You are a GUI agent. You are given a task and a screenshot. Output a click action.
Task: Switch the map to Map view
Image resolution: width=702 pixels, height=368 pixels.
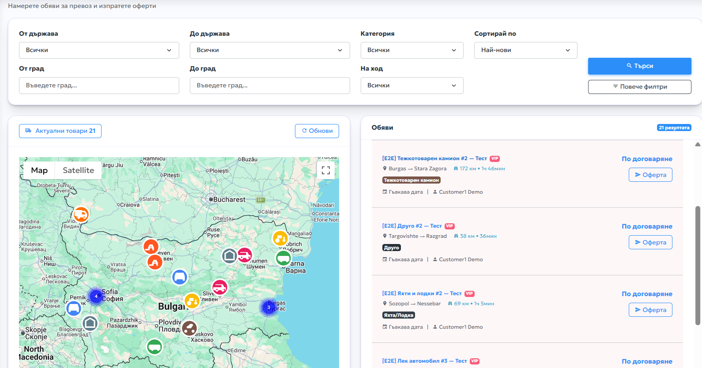(39, 170)
